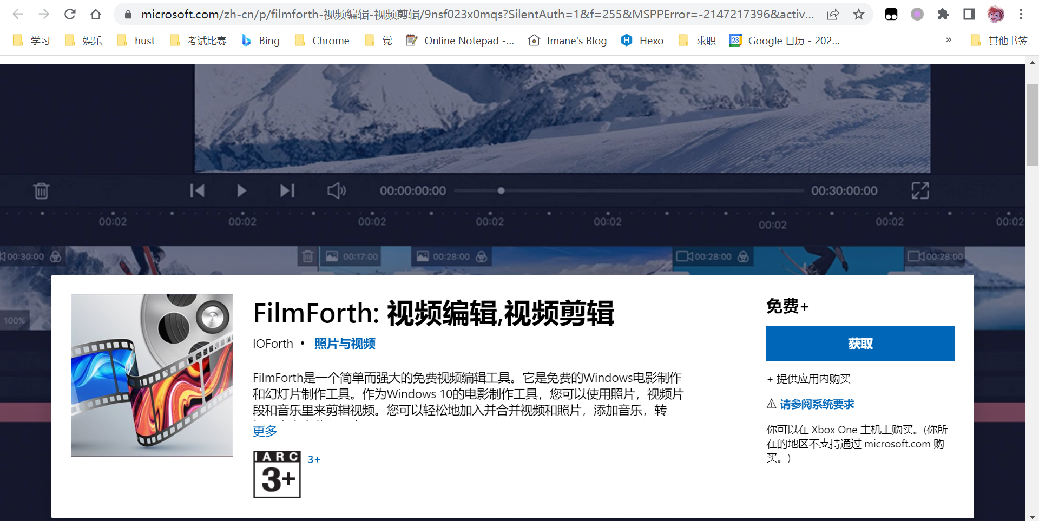
Task: Open the 求职 bookmarks folder
Action: point(697,41)
